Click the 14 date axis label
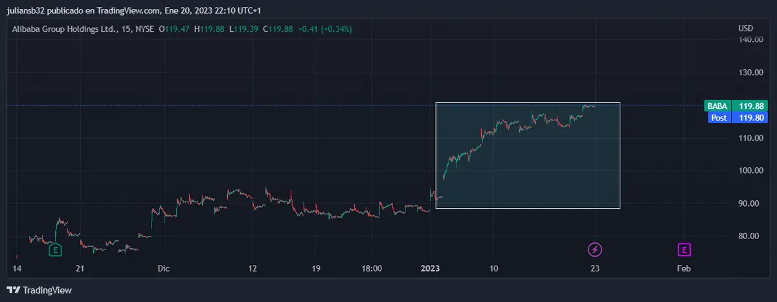The image size is (777, 302). tap(17, 268)
